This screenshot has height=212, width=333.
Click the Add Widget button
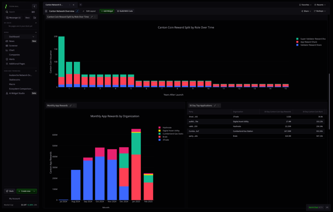point(107,11)
